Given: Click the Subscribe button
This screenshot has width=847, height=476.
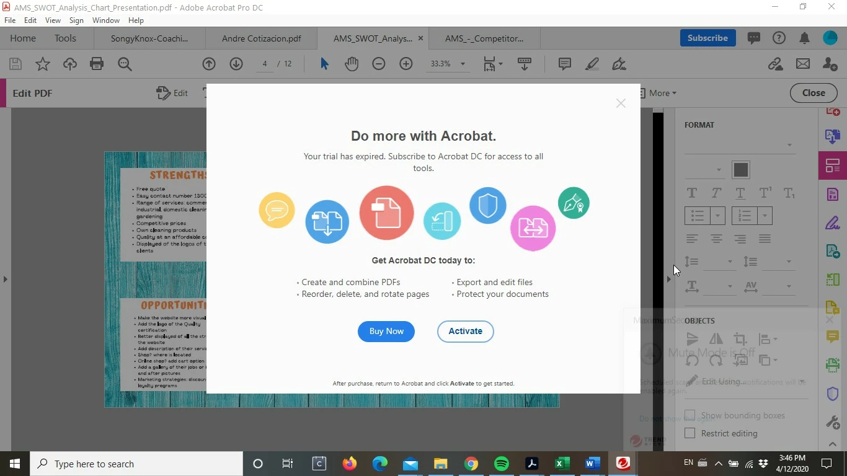Looking at the screenshot, I should (x=707, y=38).
